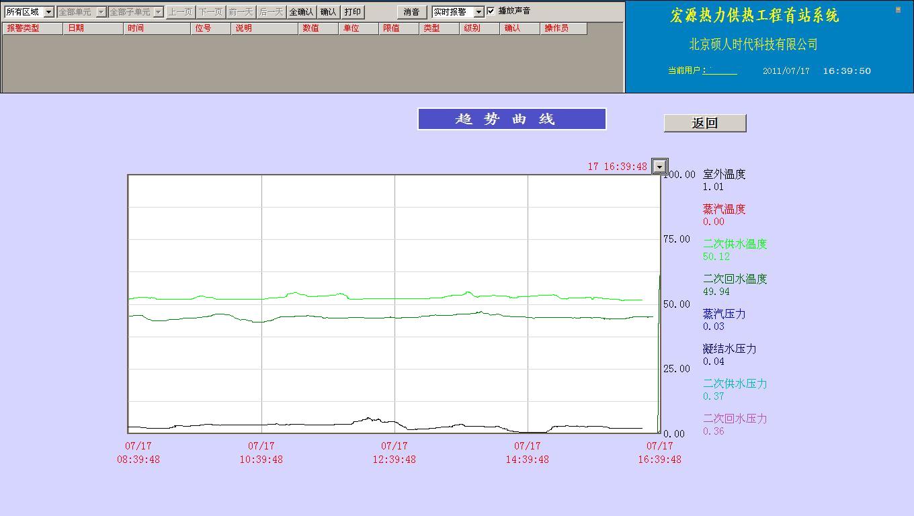This screenshot has height=516, width=914.
Task: Click the 当前用户 field in the header
Action: (719, 71)
